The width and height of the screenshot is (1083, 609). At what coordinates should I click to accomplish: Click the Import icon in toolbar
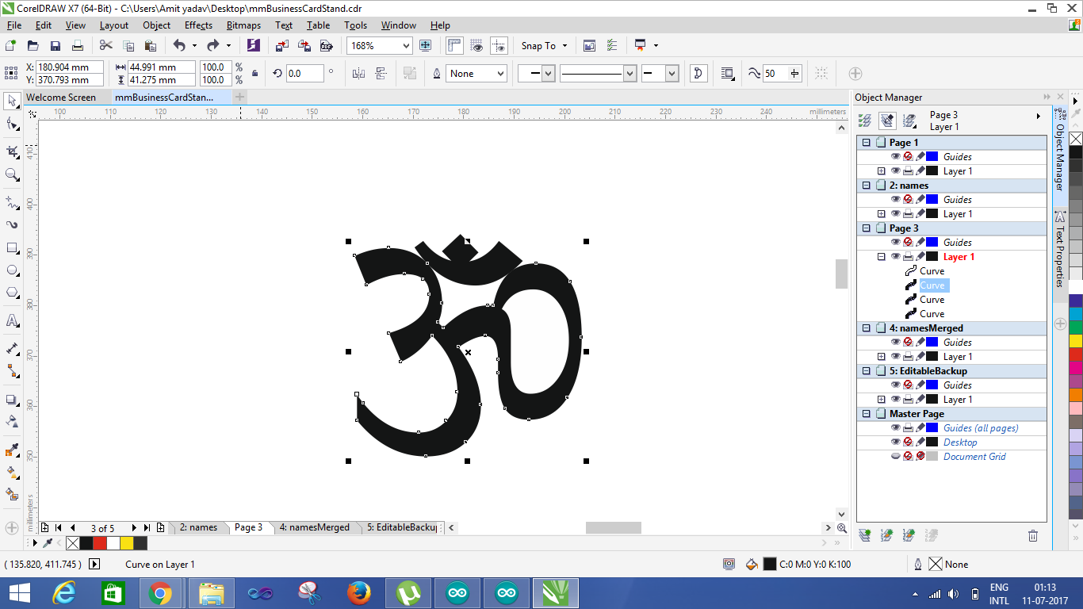pyautogui.click(x=282, y=46)
